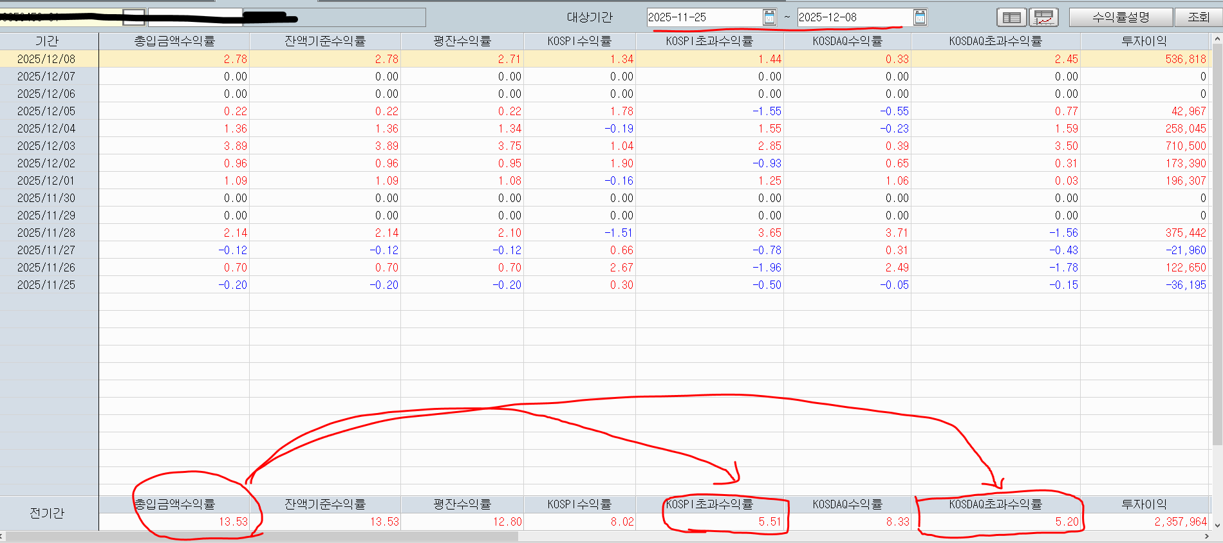This screenshot has width=1223, height=543.
Task: Open the end date calendar picker
Action: click(x=920, y=17)
